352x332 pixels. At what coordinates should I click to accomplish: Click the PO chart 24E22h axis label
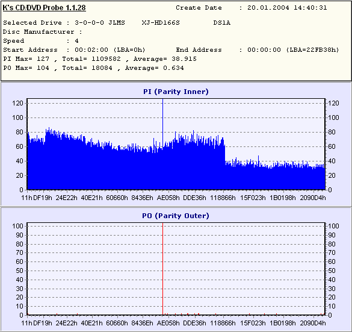coord(66,323)
